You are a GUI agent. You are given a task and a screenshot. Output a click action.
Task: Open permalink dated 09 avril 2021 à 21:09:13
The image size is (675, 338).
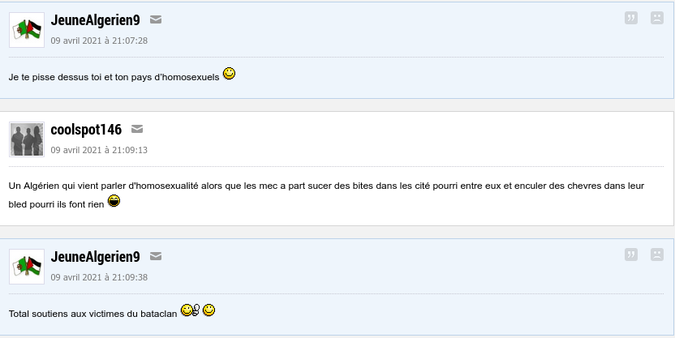tap(99, 150)
